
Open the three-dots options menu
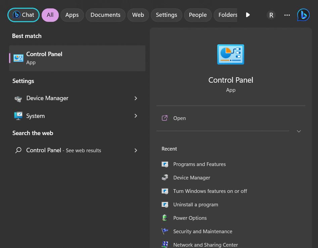point(287,15)
